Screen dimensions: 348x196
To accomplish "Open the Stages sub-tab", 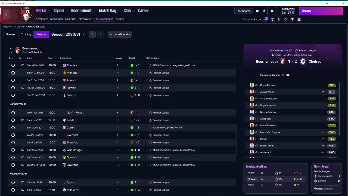I will click(120, 19).
